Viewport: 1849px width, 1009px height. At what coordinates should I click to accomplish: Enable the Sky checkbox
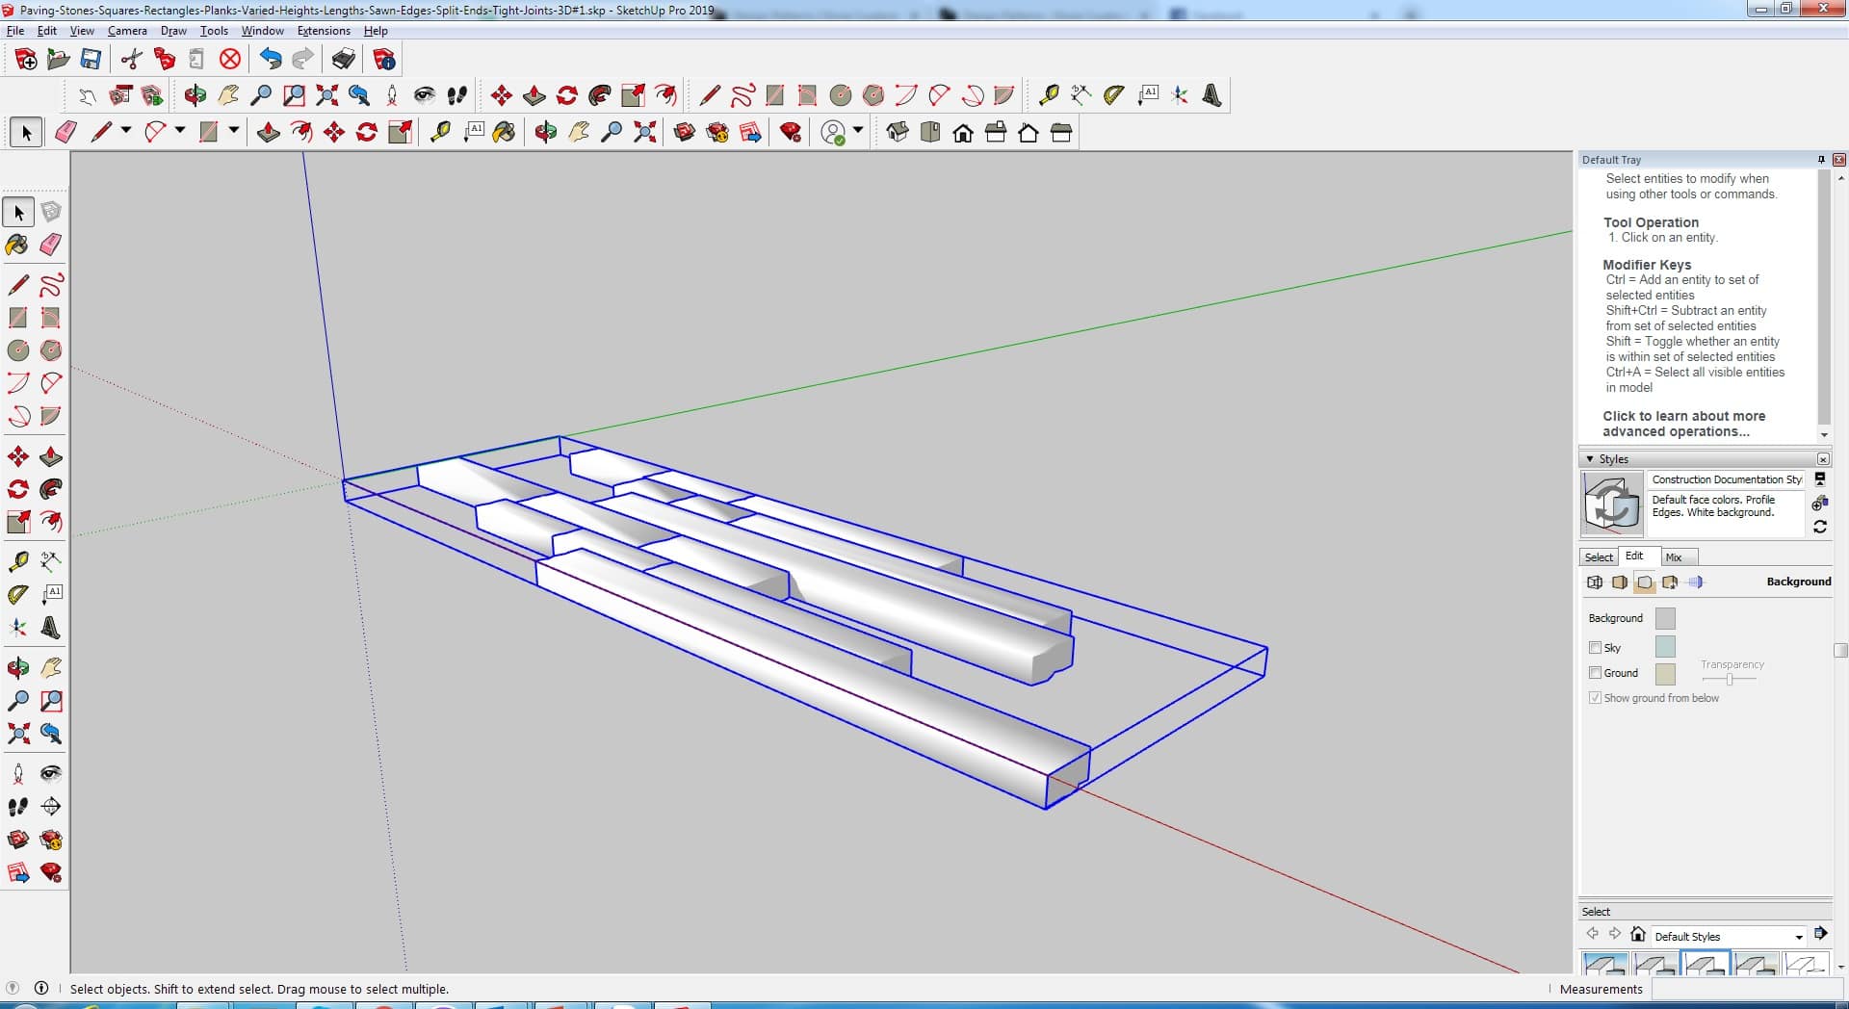1595,648
